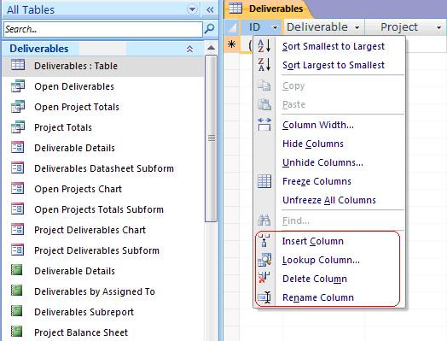This screenshot has width=447, height=341.
Task: Click the navigation pane scrollbar thumb
Action: [x=212, y=138]
